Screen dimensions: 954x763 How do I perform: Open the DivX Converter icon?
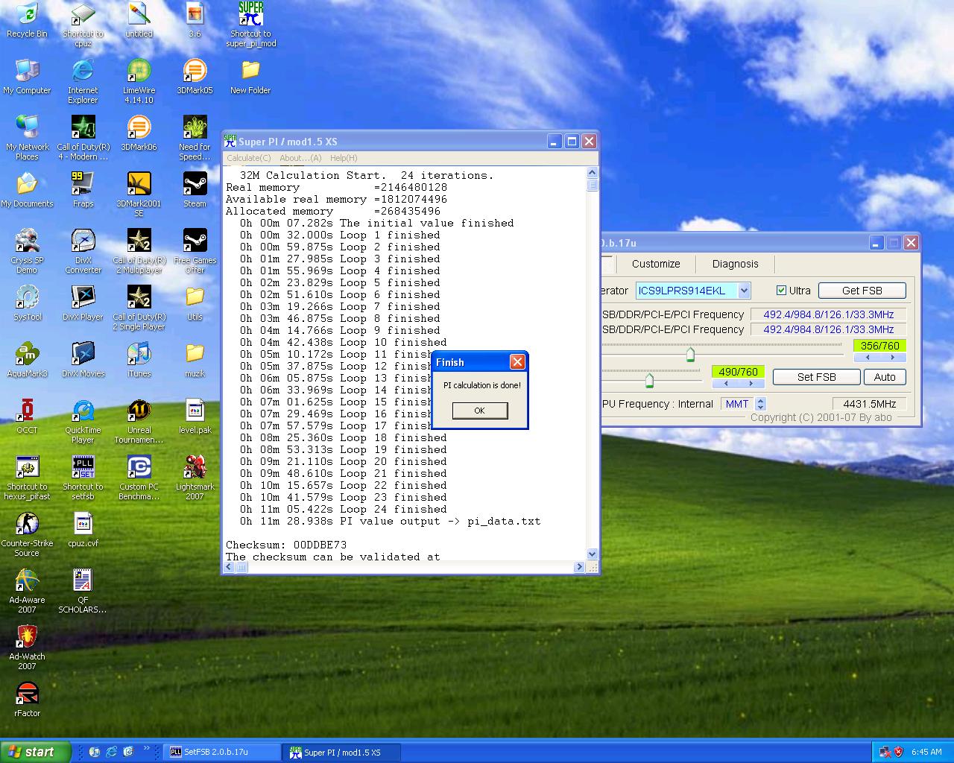(x=83, y=251)
